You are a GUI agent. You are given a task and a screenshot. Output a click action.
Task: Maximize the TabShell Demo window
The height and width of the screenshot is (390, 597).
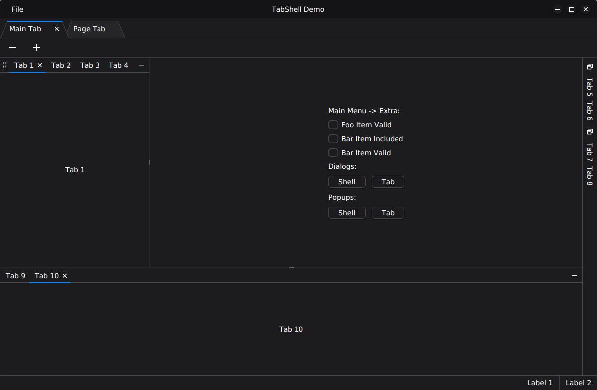pyautogui.click(x=572, y=9)
